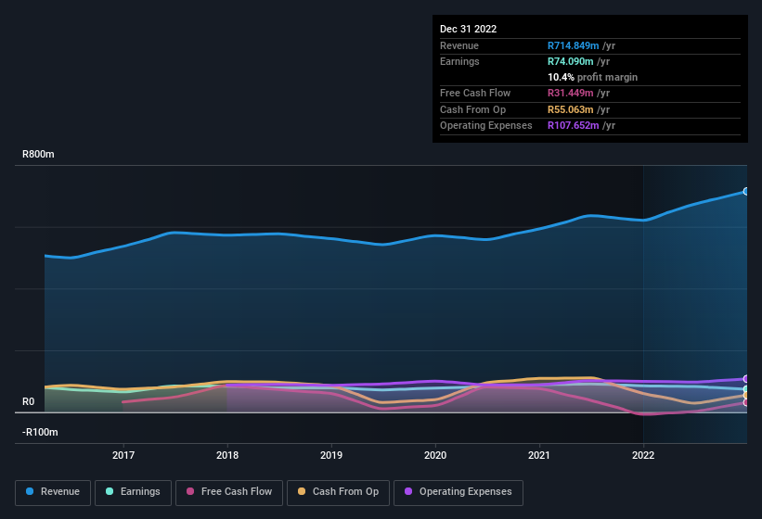Click the Earnings teal end-point marker
The width and height of the screenshot is (762, 519).
746,389
